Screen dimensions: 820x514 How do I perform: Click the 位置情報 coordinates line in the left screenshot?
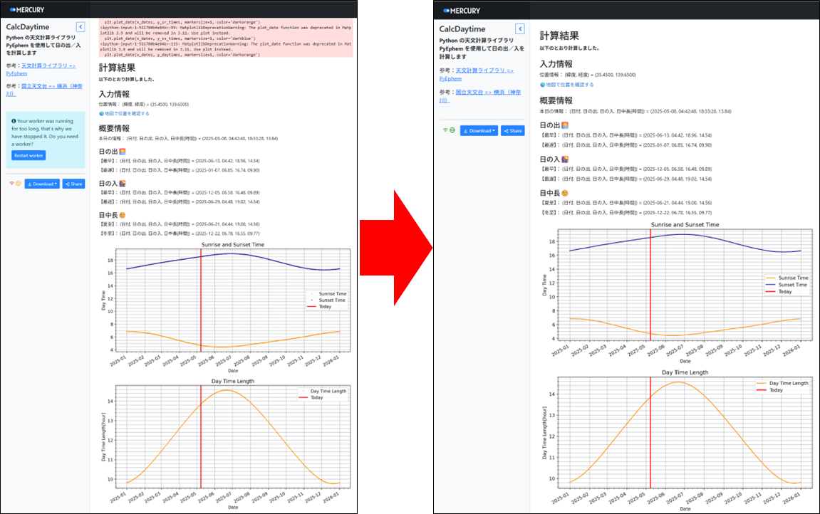pos(144,104)
